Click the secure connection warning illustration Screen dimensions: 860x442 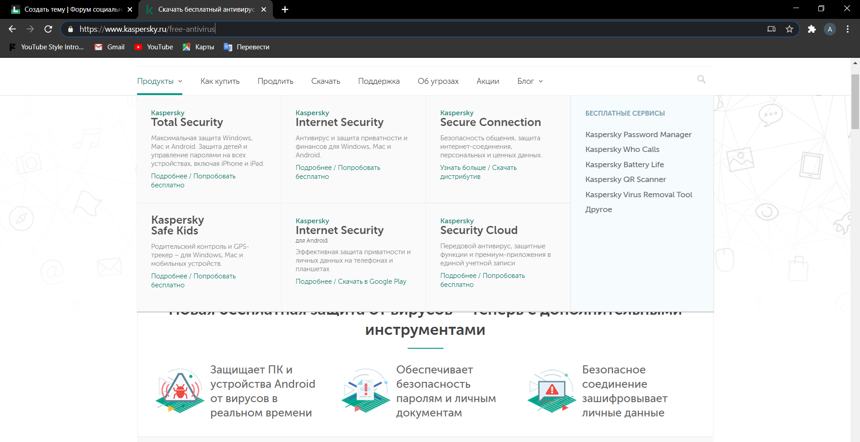click(x=552, y=390)
